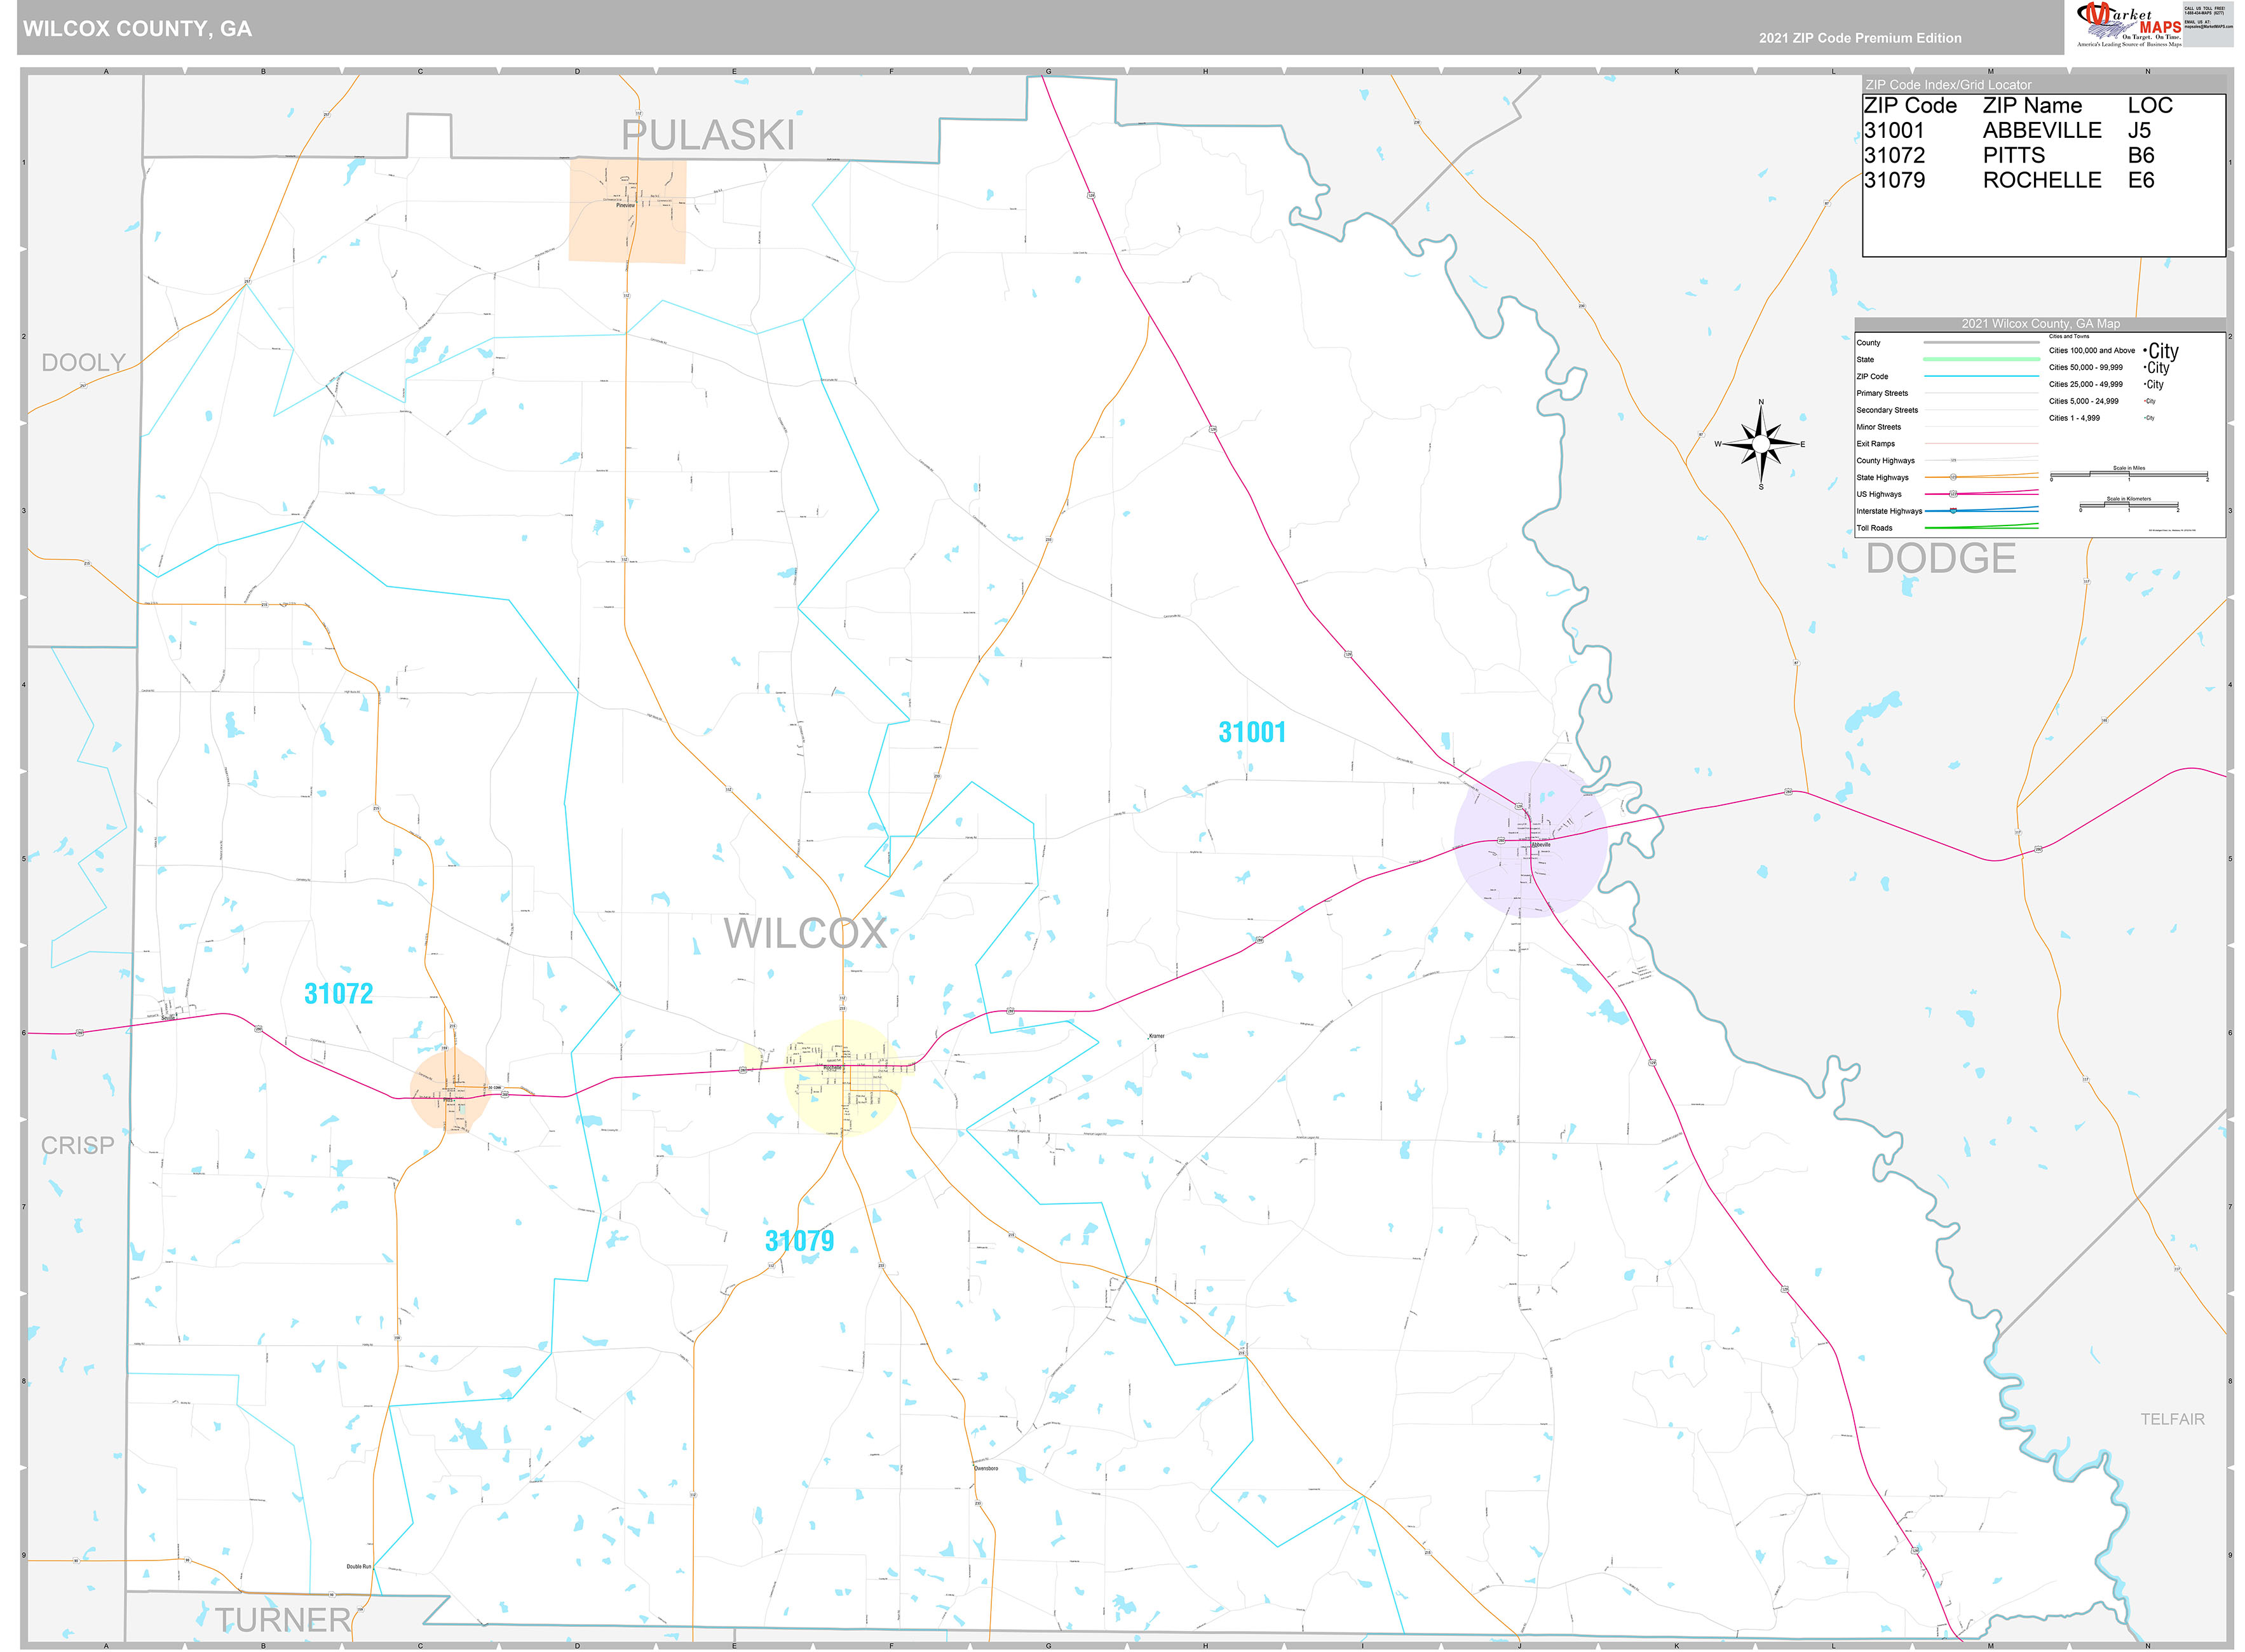Click the US Highways shield in legend
This screenshot has width=2245, height=1652.
tap(1953, 494)
